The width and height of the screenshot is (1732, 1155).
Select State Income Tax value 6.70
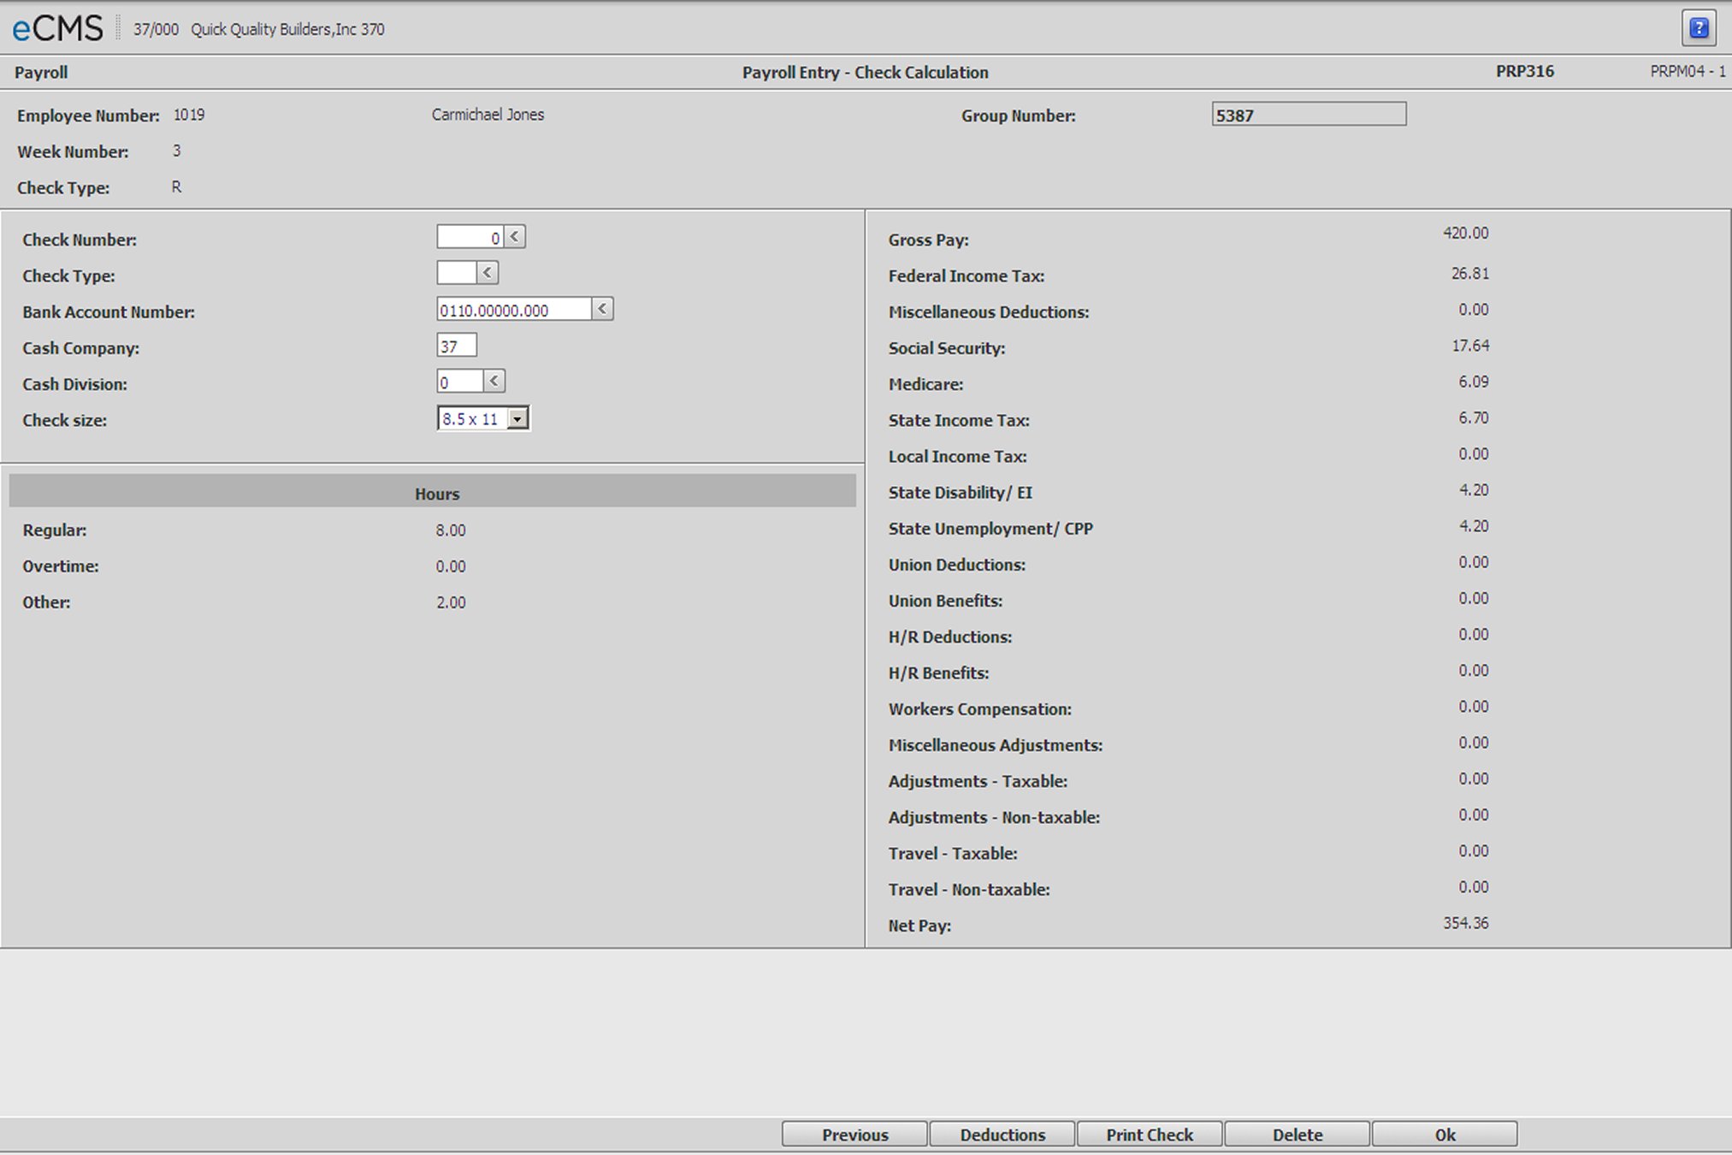pyautogui.click(x=1473, y=418)
